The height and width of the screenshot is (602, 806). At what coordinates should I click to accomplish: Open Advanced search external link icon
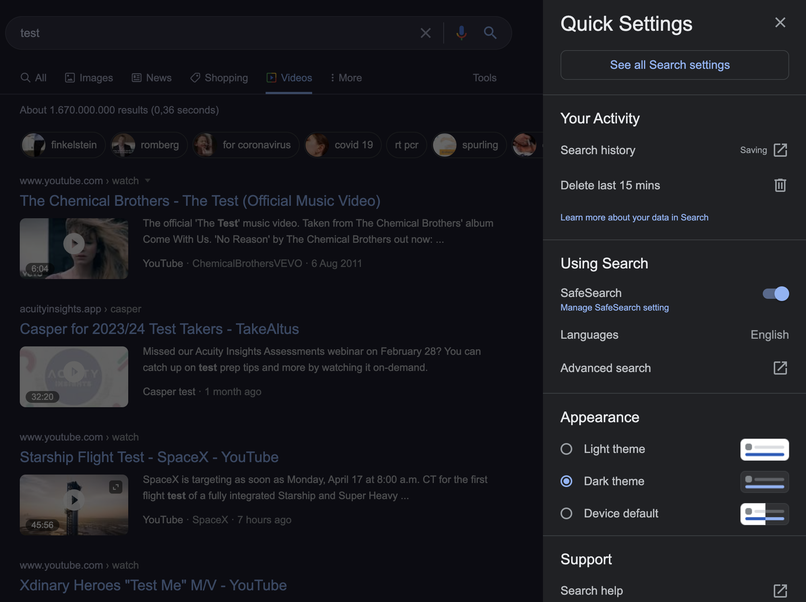[780, 368]
